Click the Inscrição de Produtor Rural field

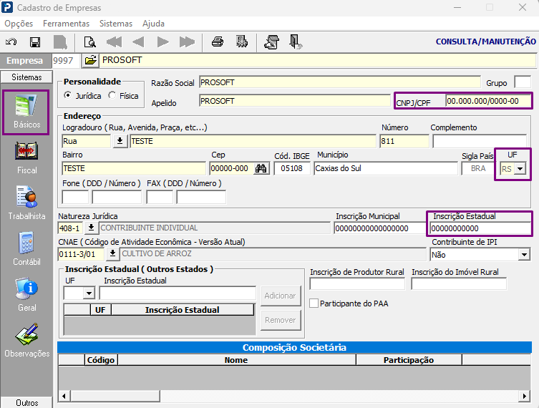point(357,284)
